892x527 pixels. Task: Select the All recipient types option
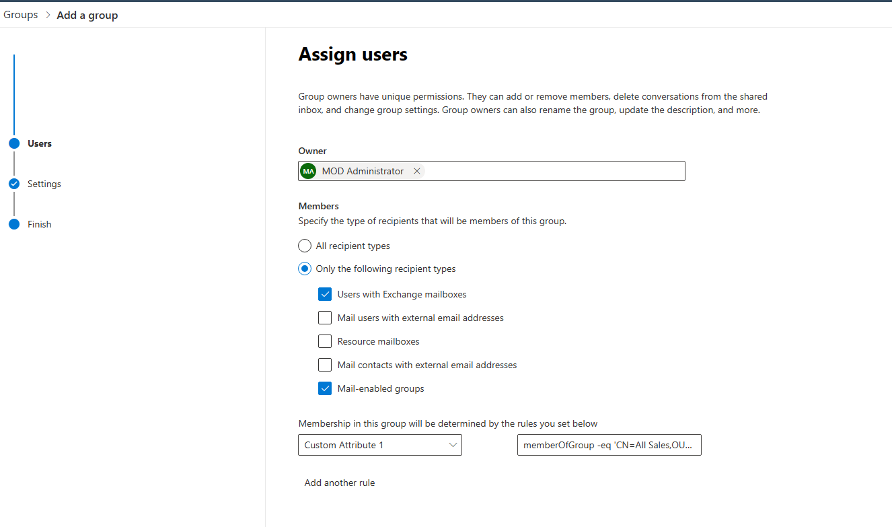coord(304,246)
